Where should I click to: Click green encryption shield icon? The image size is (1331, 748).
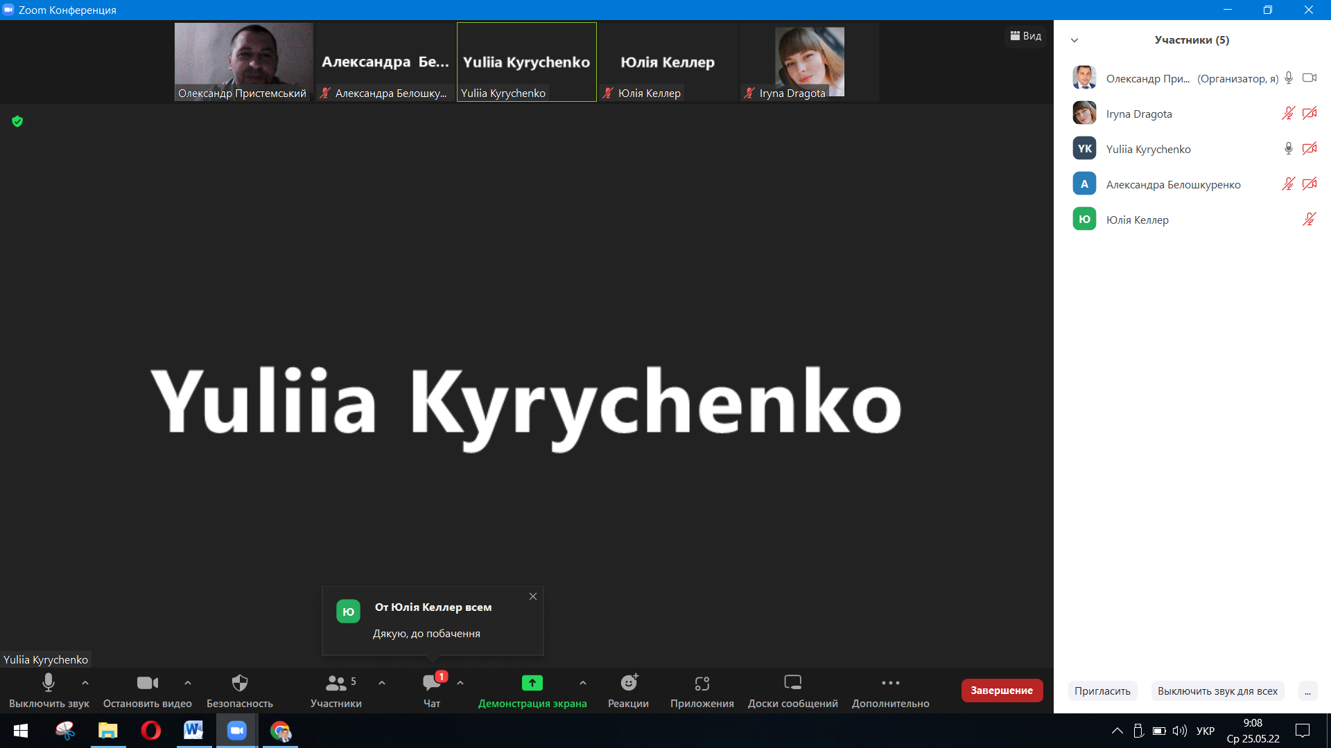(17, 122)
